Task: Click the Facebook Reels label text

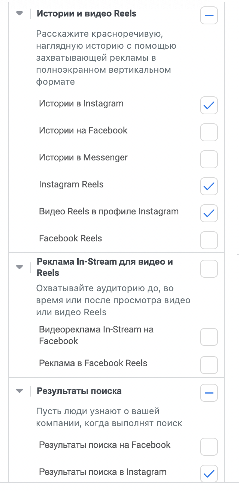Action: point(70,238)
